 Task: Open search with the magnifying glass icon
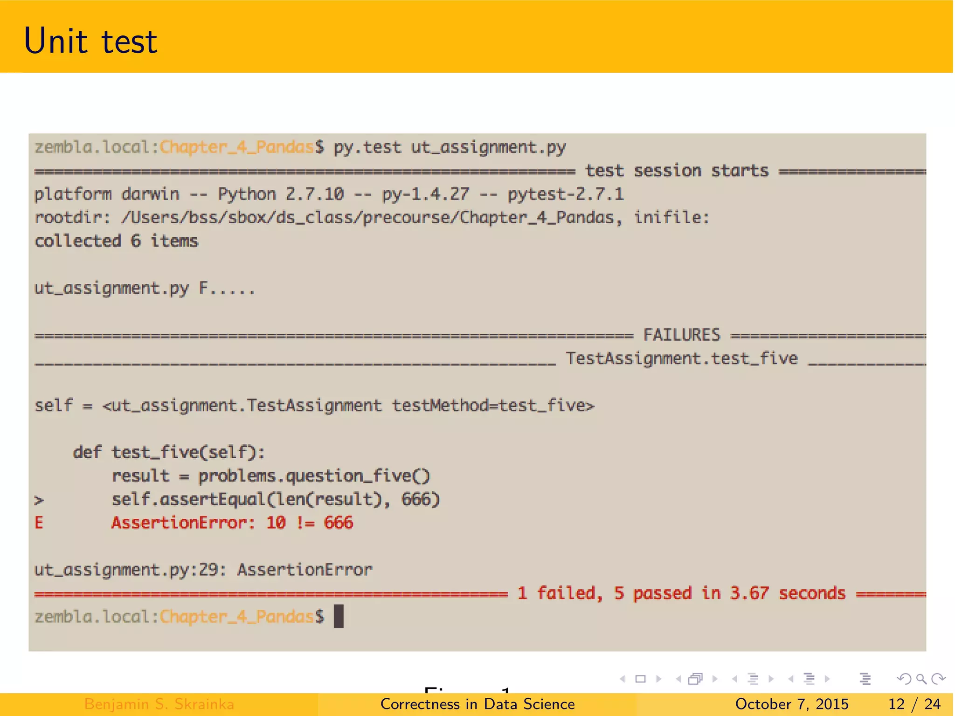[x=921, y=679]
